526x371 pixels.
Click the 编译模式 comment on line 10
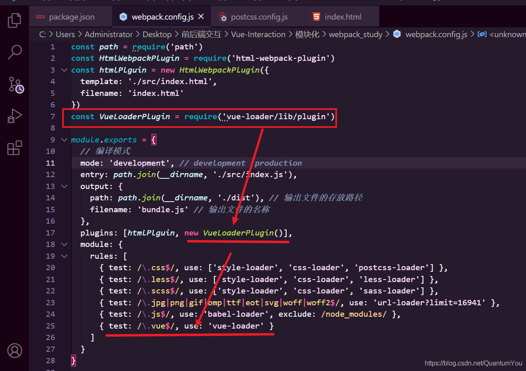pyautogui.click(x=105, y=151)
